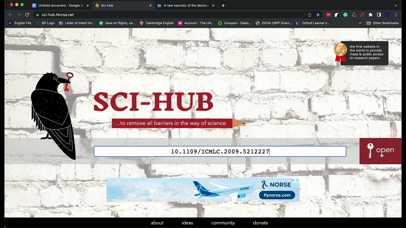Click the share page icon in address bar
This screenshot has height=228, width=406.
point(310,15)
